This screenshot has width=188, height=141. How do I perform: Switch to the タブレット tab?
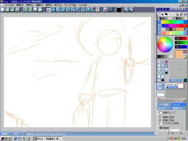[179, 105]
